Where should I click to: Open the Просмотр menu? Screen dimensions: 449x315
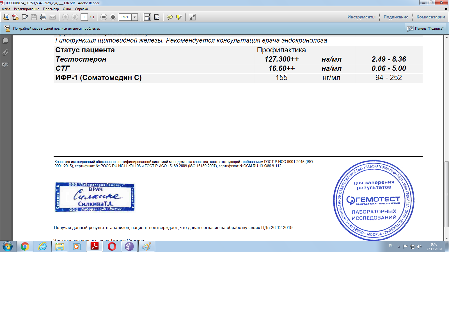(51, 9)
